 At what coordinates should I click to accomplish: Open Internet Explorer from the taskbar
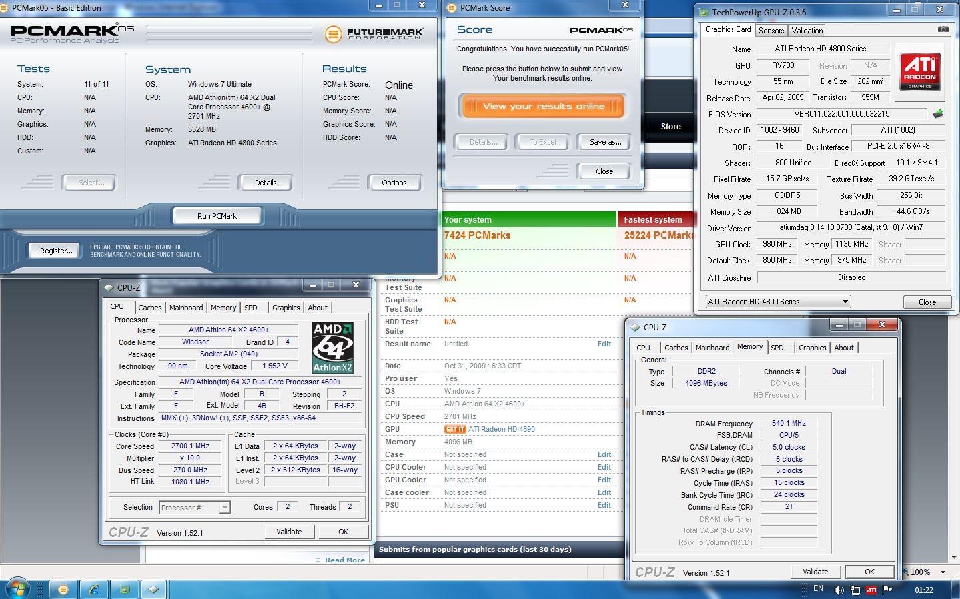point(94,590)
